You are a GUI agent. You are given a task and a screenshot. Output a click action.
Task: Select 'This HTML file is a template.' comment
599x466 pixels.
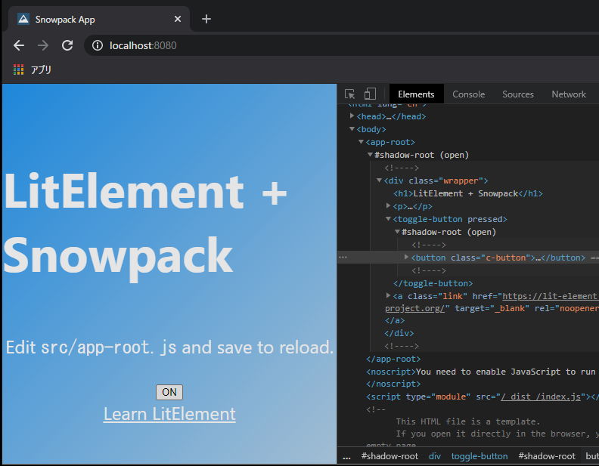point(468,421)
